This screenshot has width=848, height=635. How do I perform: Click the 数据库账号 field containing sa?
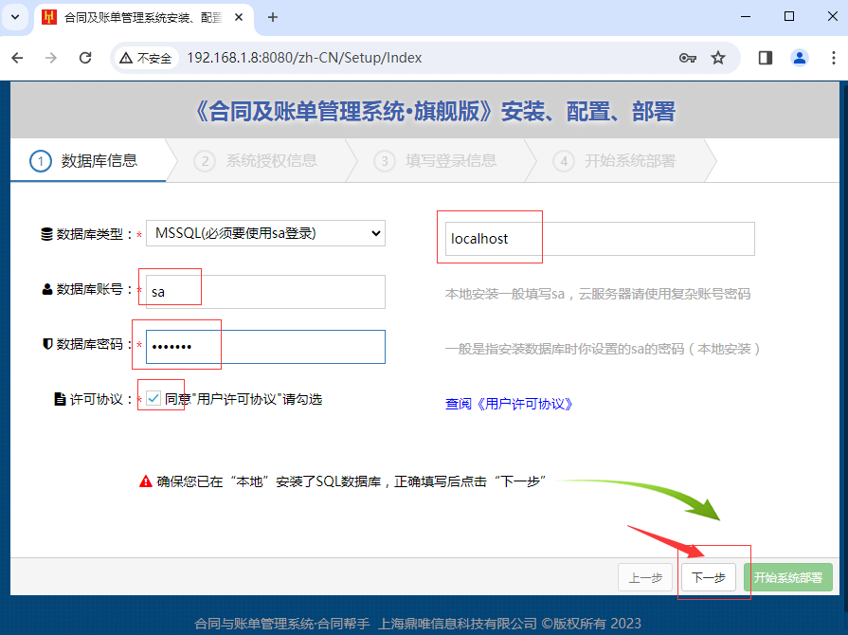pos(265,292)
